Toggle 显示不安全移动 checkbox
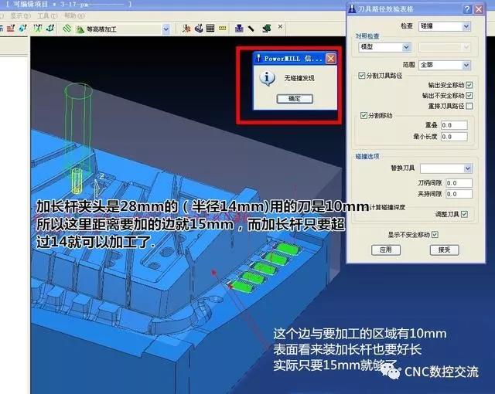Screen dimensions: 495x394 (x=435, y=235)
